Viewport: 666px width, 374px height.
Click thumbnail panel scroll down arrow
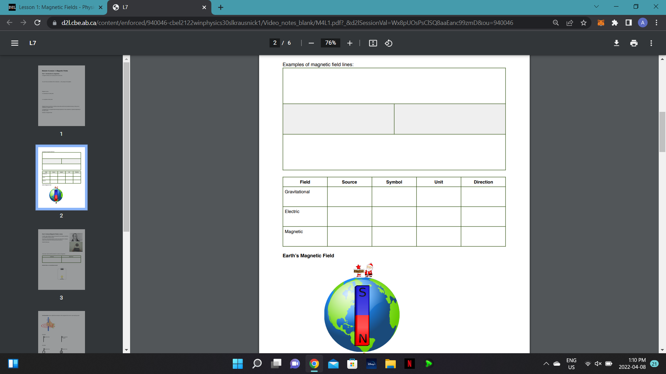126,350
